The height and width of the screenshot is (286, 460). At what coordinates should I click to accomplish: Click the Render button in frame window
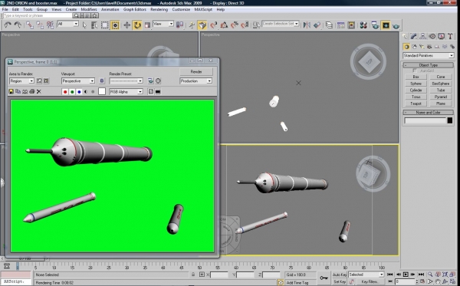click(x=196, y=71)
